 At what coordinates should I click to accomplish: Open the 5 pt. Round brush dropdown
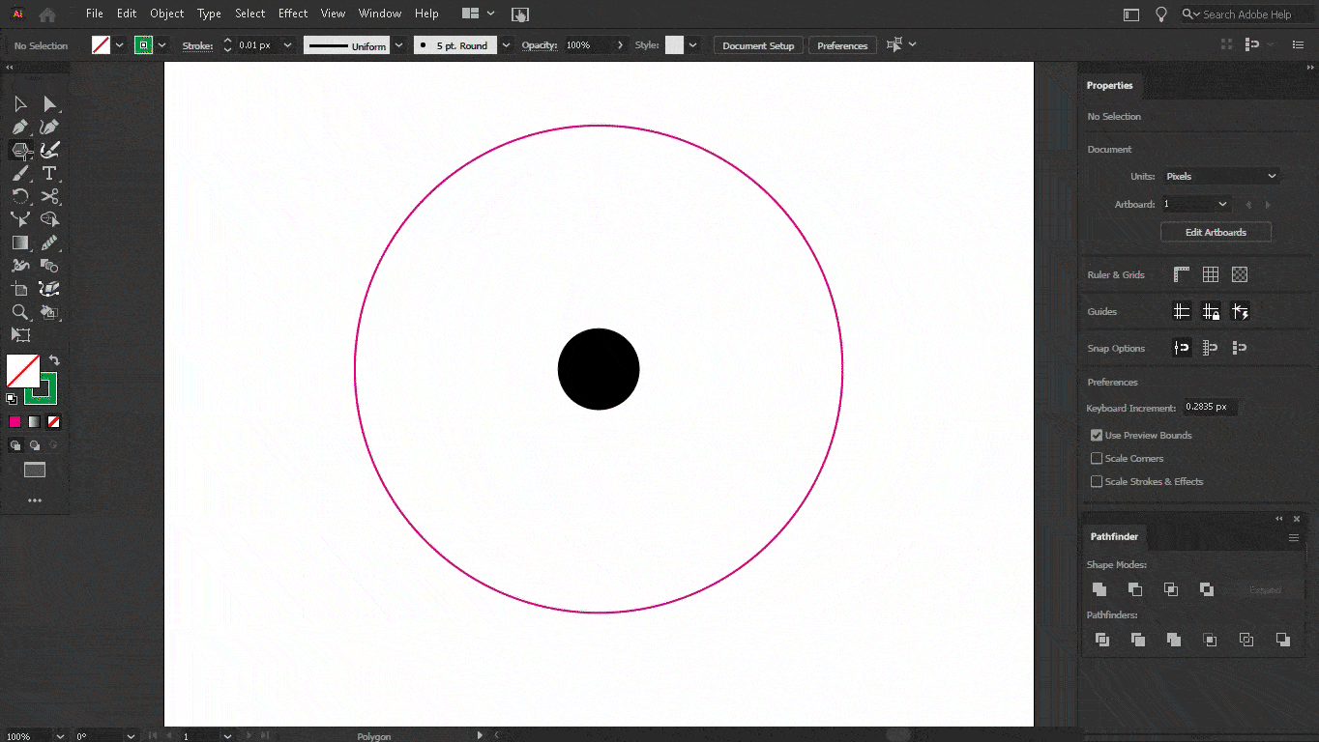(x=505, y=45)
